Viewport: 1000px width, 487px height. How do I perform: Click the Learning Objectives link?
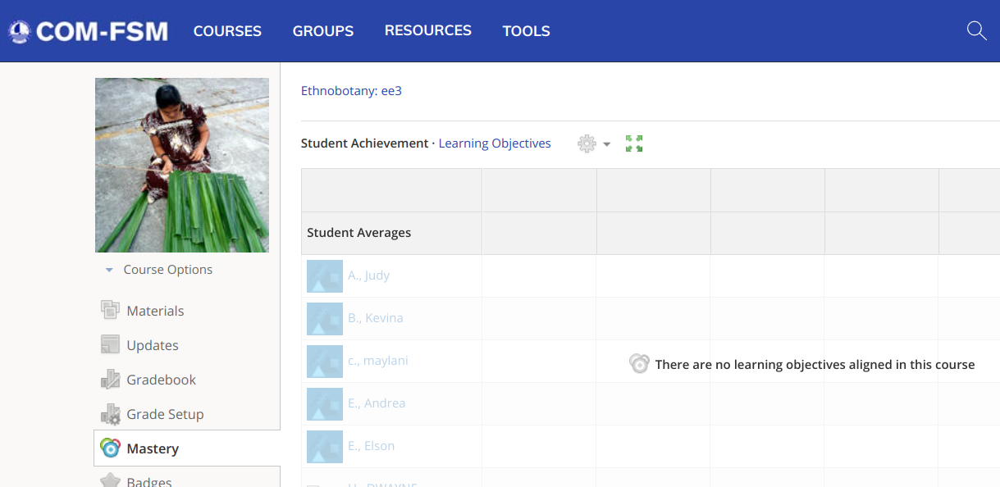point(495,143)
